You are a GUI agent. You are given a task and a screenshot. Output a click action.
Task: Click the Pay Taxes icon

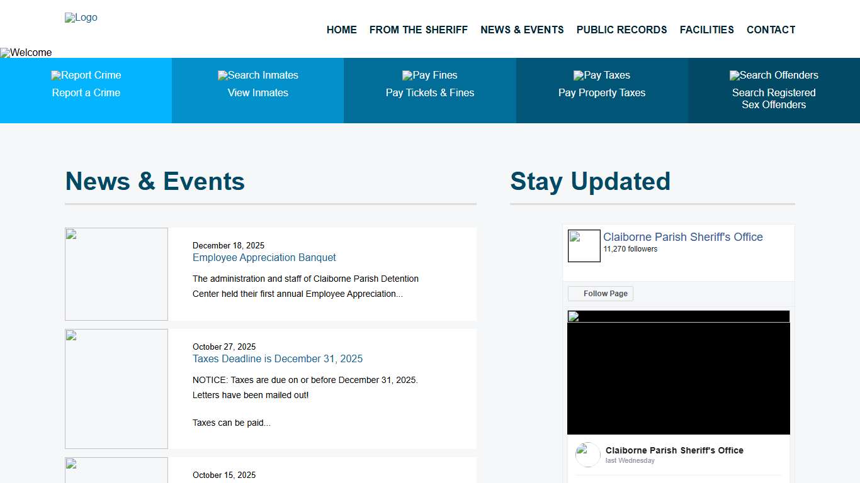(602, 75)
